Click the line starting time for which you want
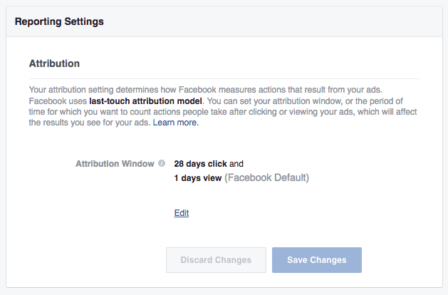The width and height of the screenshot is (448, 295). (223, 112)
